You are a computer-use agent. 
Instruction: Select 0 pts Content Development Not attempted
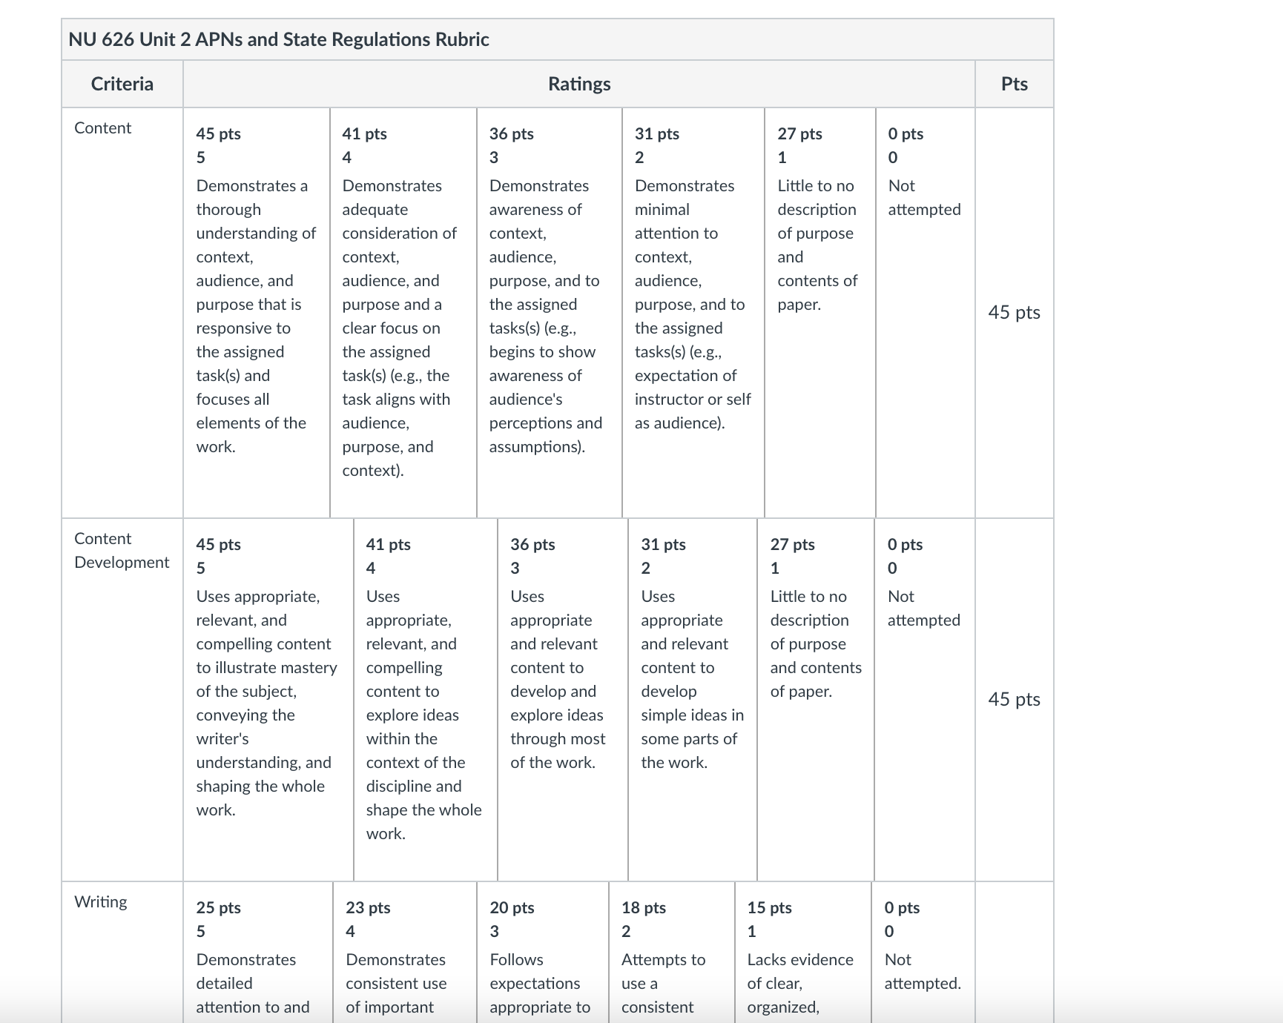coord(925,699)
